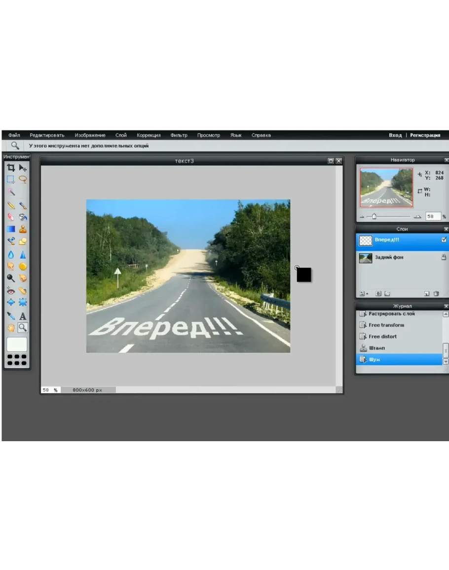The width and height of the screenshot is (449, 570).
Task: Choose the Eraser tool
Action: 10,217
